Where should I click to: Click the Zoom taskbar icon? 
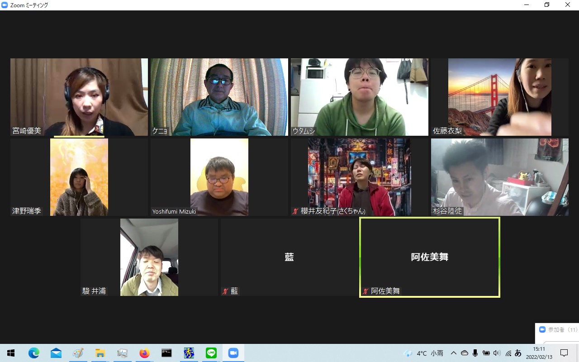coord(233,353)
